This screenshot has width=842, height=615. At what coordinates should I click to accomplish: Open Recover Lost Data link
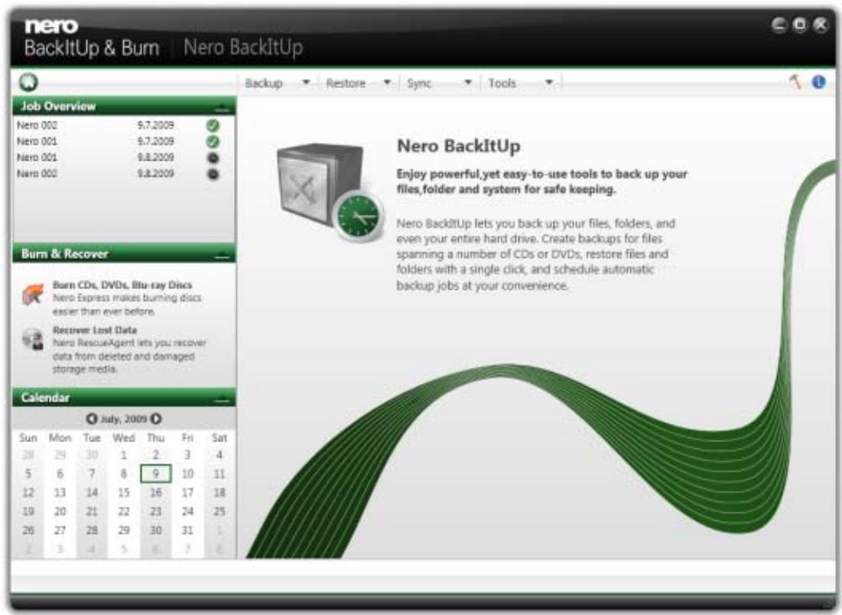pyautogui.click(x=95, y=330)
